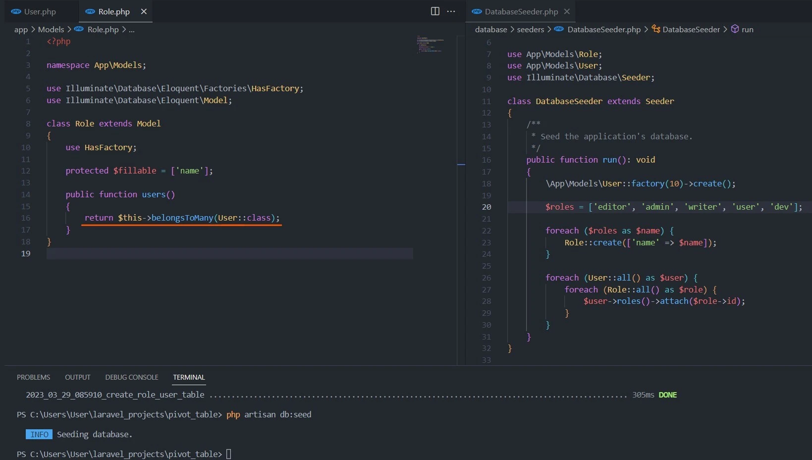Click the database breadcrumb segment
Screen dimensions: 812x460
tap(490, 29)
